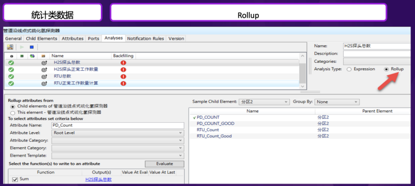Viewport: 415px width, 186px height.
Task: Click the Value At Eval column header
Action: point(135,172)
